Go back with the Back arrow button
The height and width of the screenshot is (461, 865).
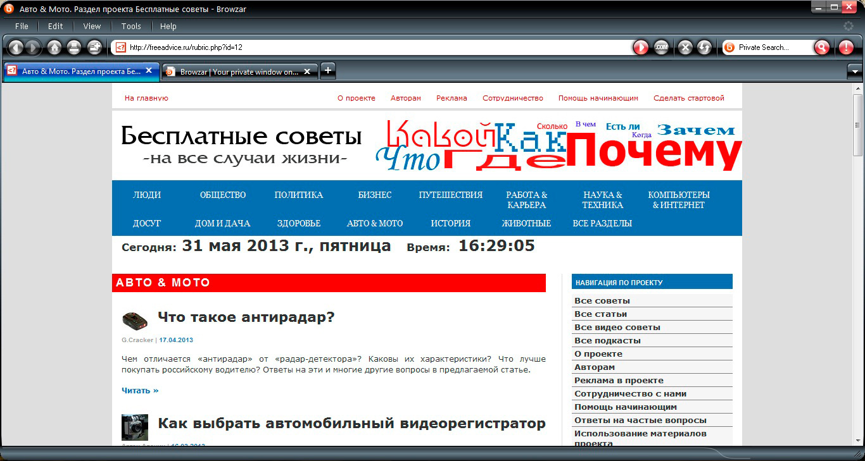16,47
